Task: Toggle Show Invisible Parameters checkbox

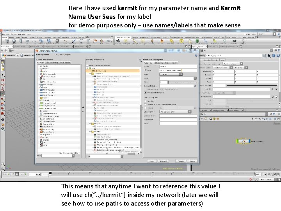Action: tap(87, 66)
